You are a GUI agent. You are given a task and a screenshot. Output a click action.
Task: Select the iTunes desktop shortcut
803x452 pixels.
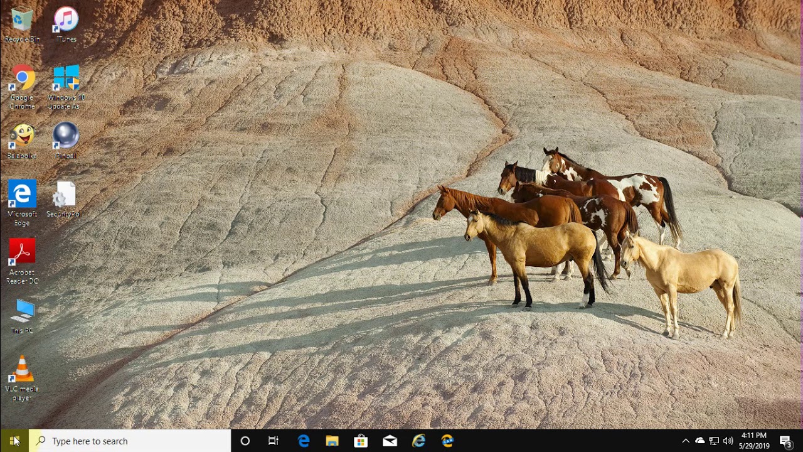coord(66,25)
